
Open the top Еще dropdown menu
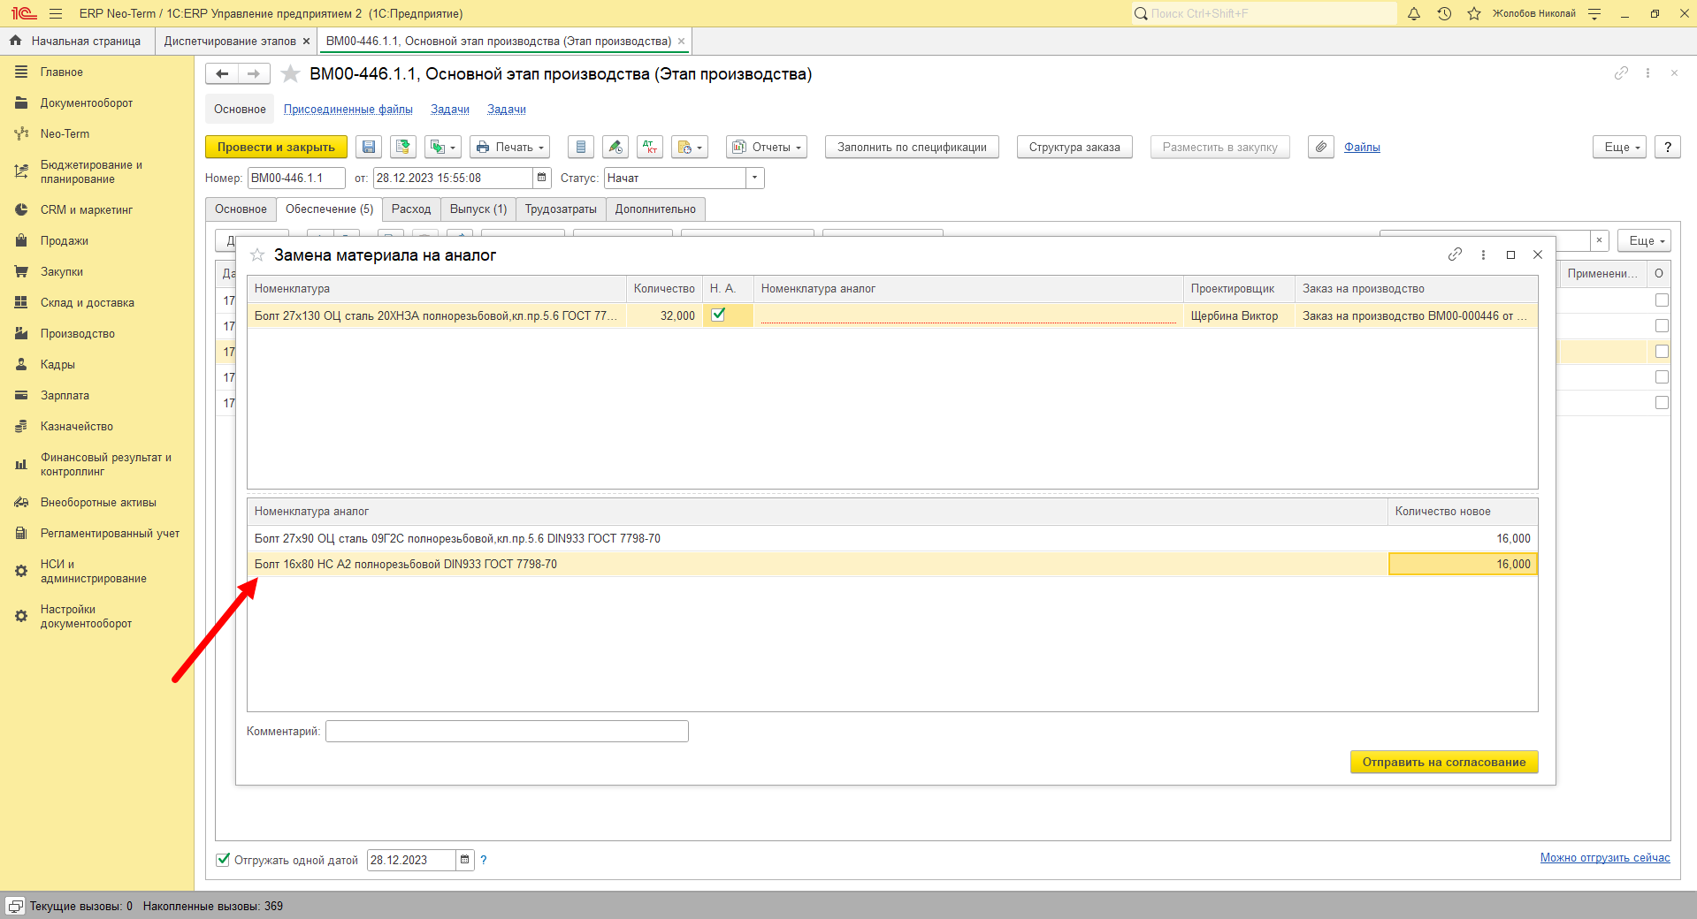click(x=1620, y=147)
